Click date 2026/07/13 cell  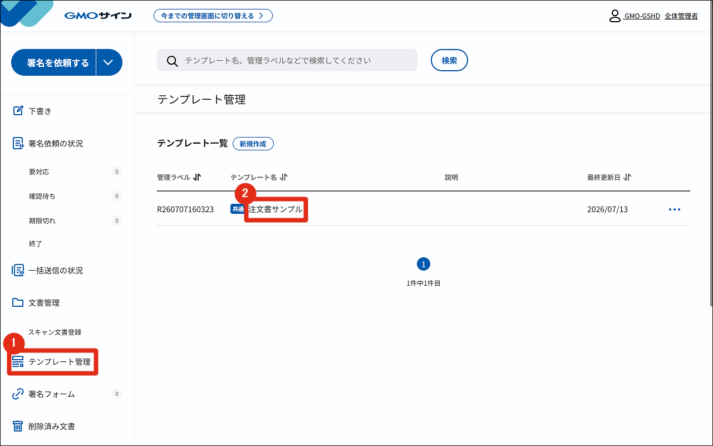click(608, 209)
